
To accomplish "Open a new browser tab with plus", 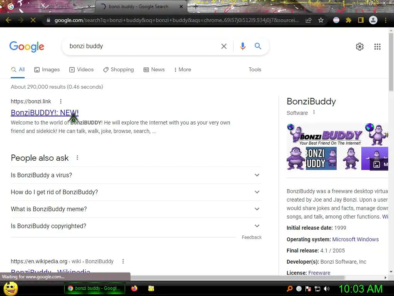I will pos(196,7).
